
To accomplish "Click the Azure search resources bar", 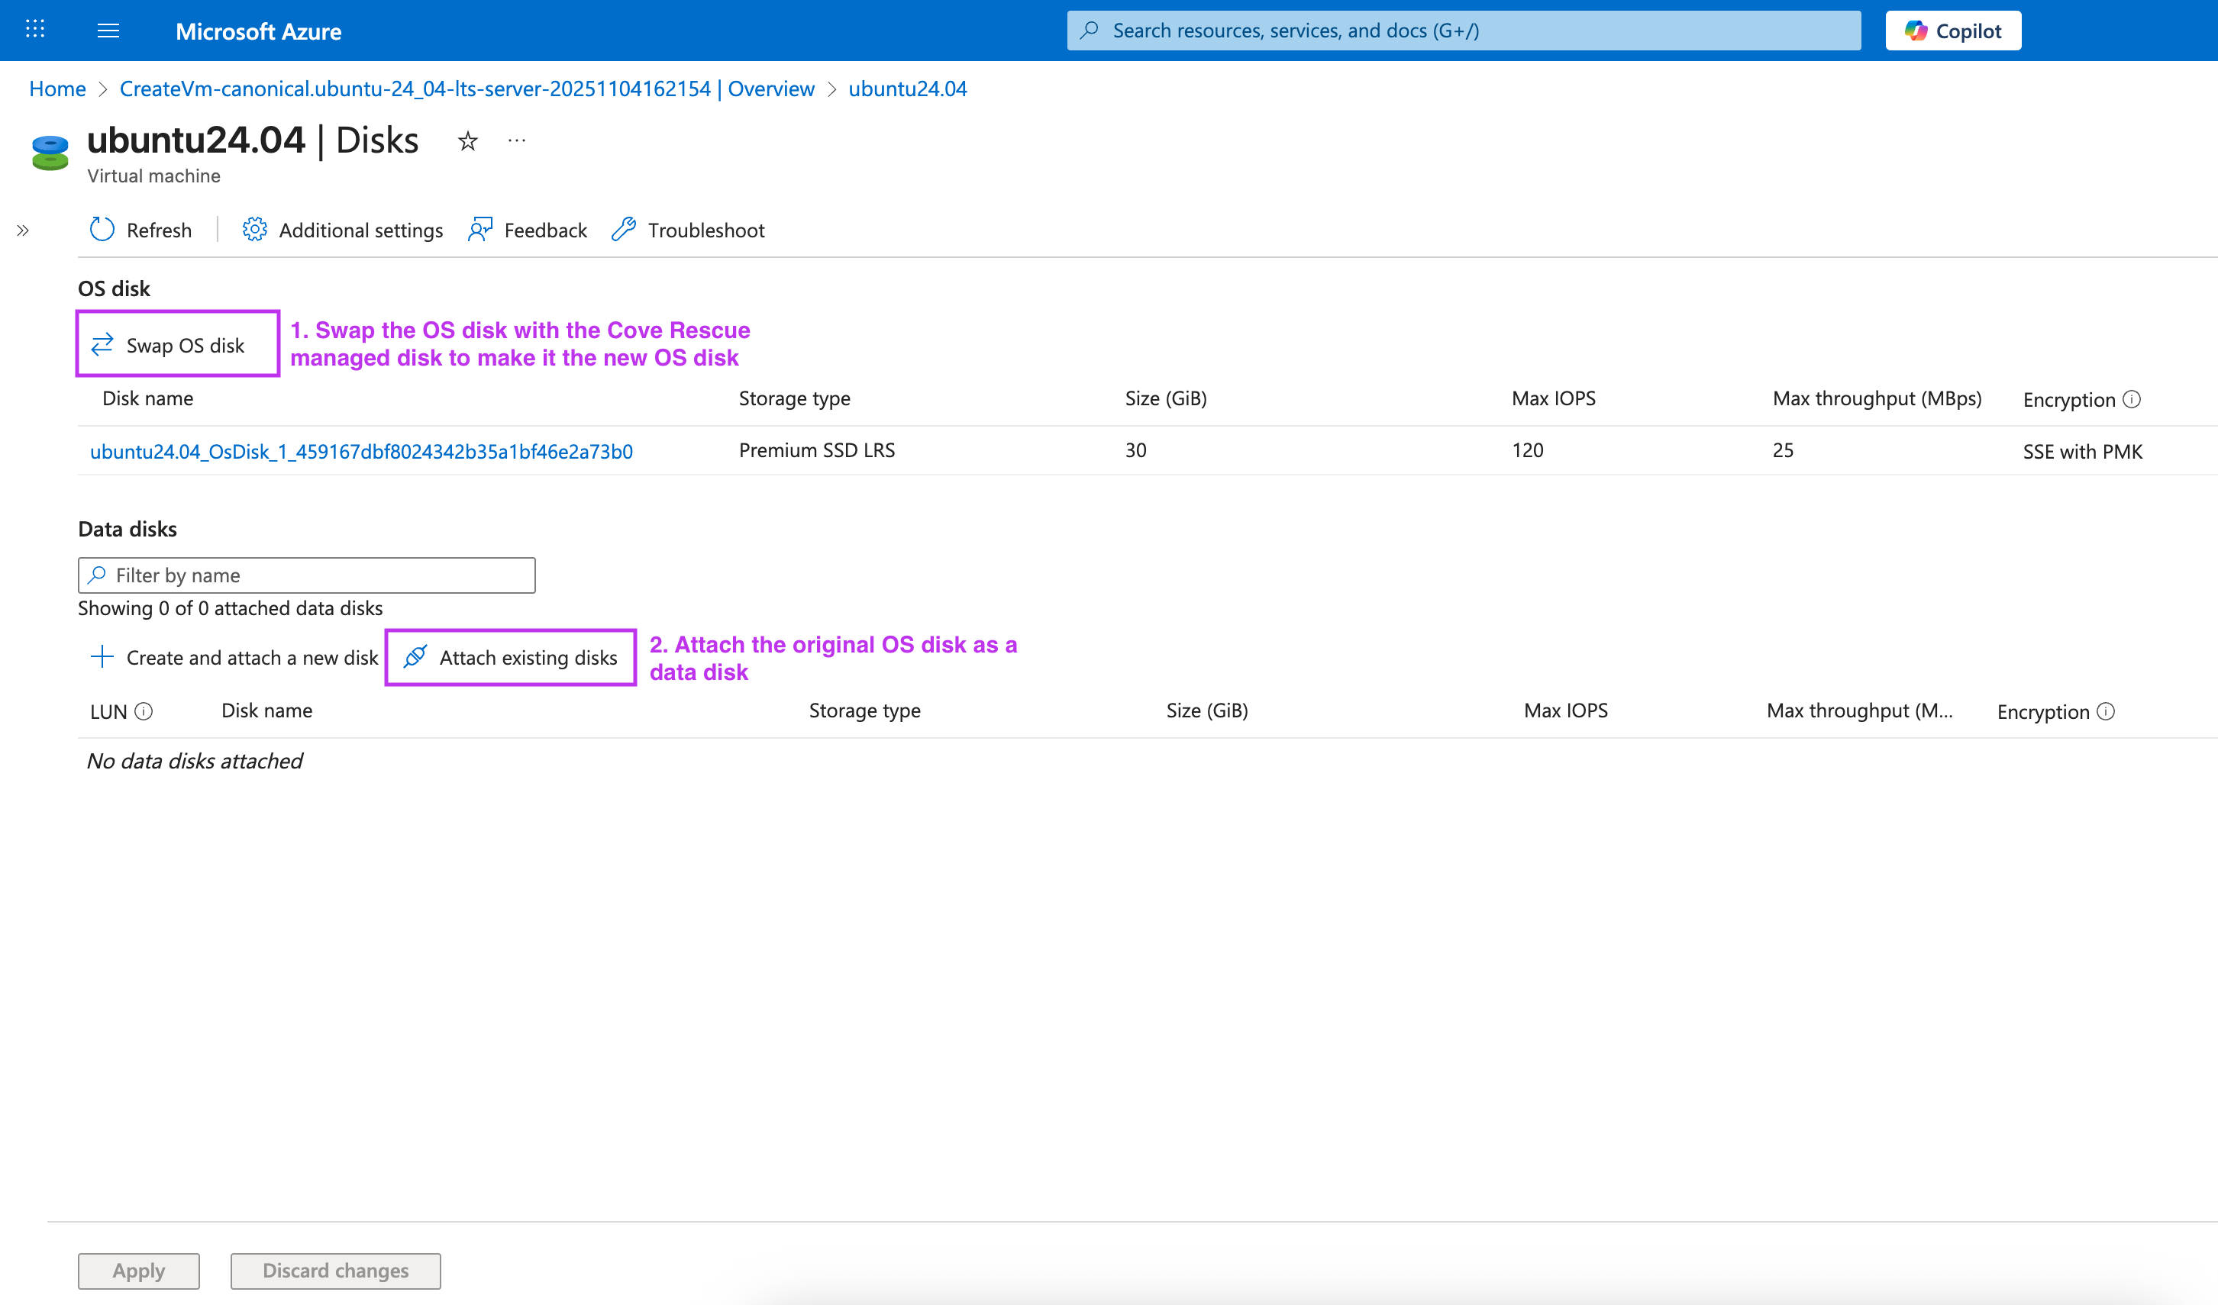I will pyautogui.click(x=1464, y=31).
